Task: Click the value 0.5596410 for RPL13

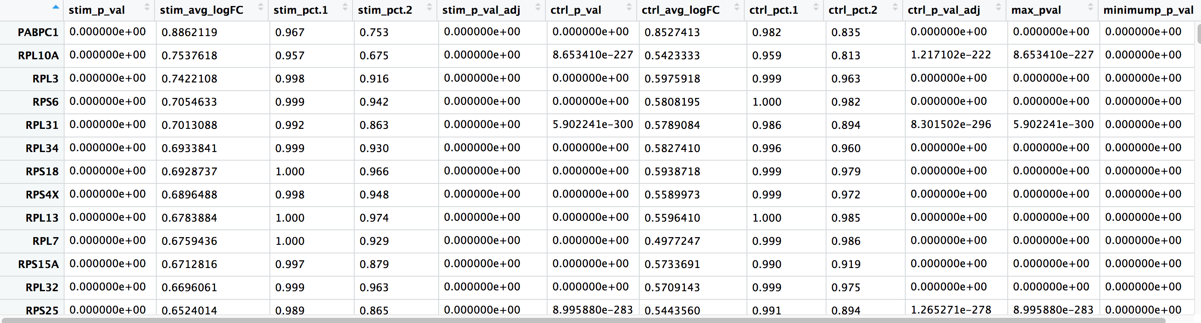Action: click(672, 218)
